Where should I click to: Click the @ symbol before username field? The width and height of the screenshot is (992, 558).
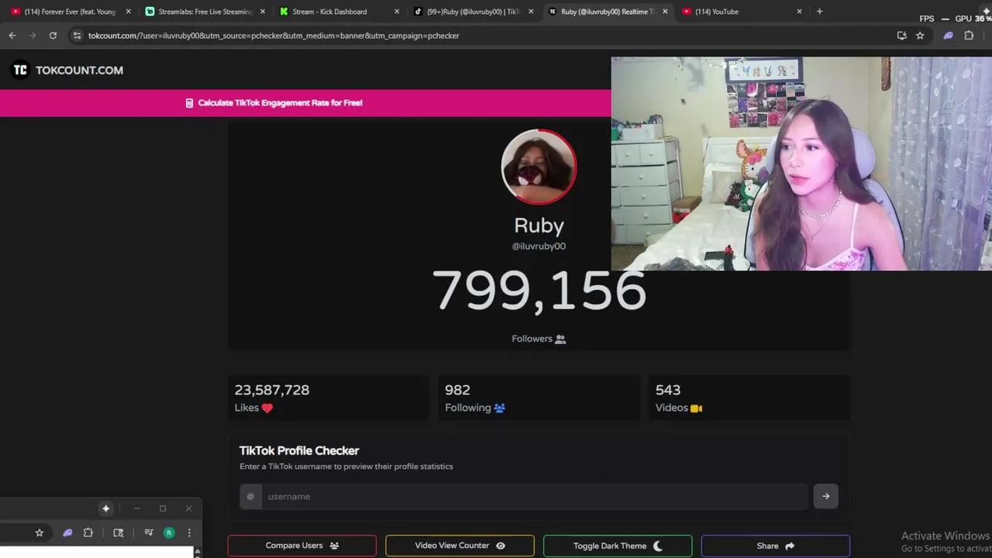pos(250,496)
